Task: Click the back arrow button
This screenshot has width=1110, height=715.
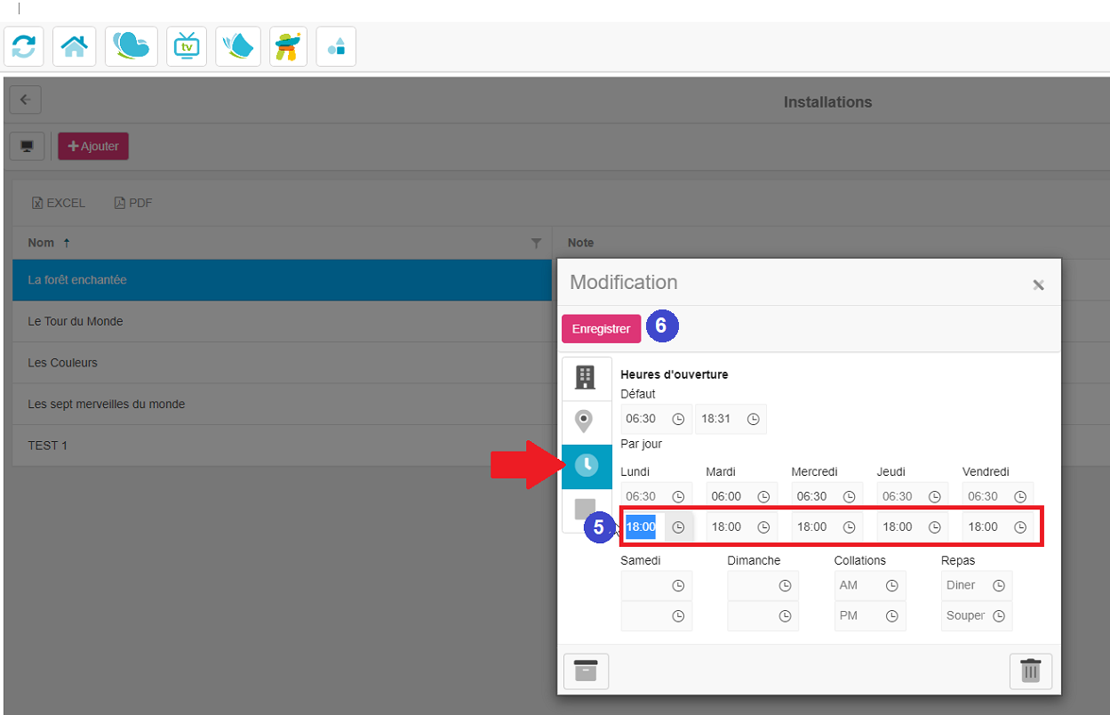Action: point(25,100)
